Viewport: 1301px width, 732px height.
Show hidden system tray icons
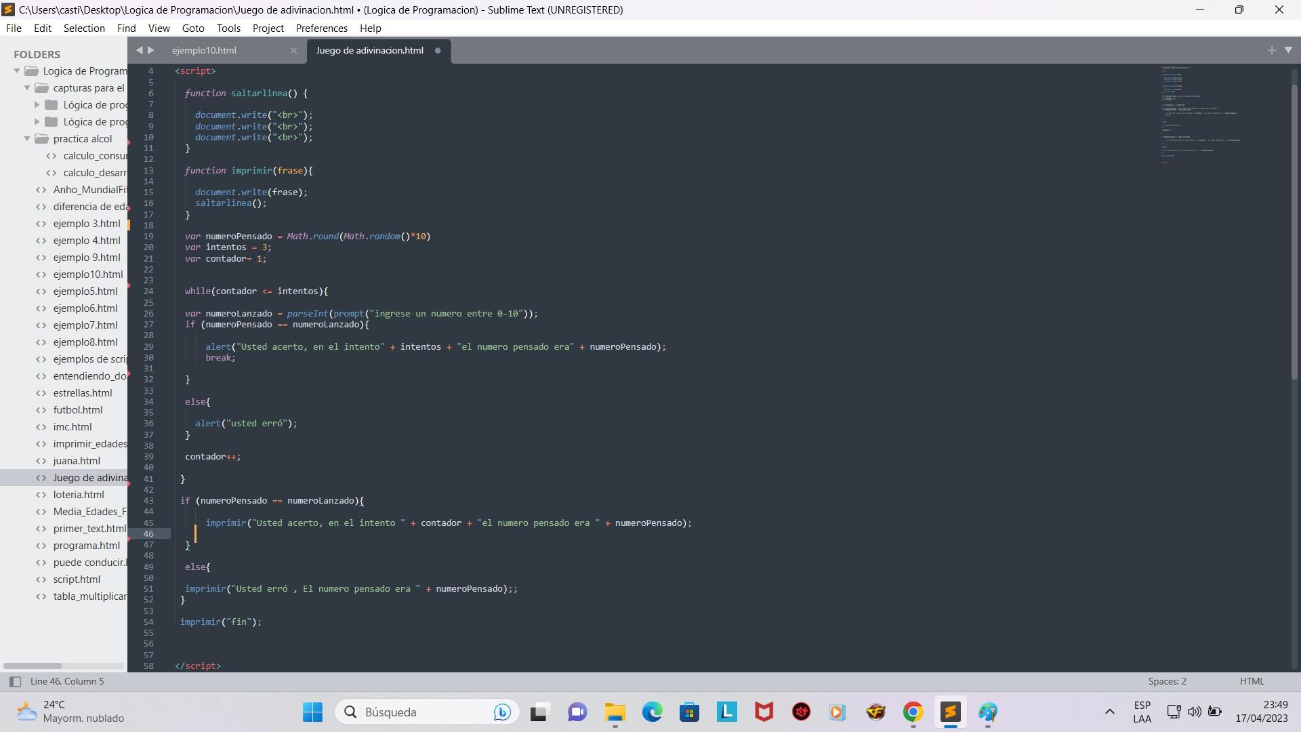[1109, 712]
